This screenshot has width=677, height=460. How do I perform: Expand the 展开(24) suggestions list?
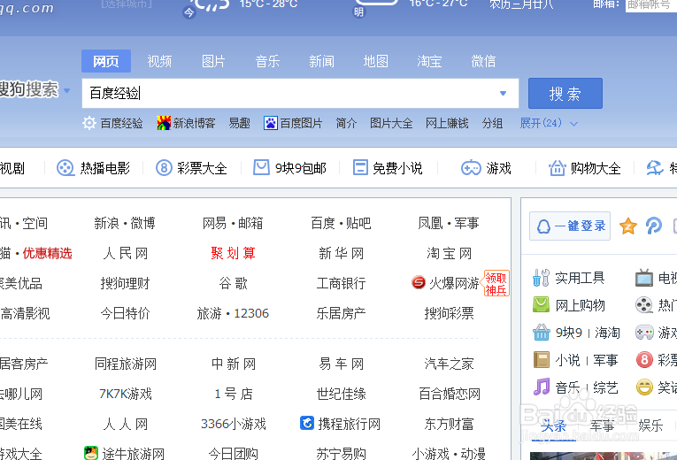(x=549, y=124)
